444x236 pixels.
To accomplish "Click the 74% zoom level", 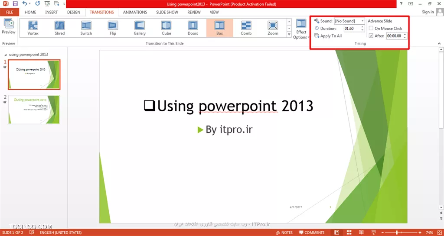I will click(429, 233).
